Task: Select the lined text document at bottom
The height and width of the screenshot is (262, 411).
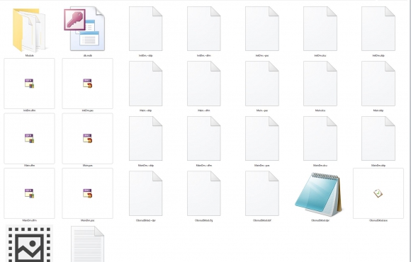Action: point(88,244)
